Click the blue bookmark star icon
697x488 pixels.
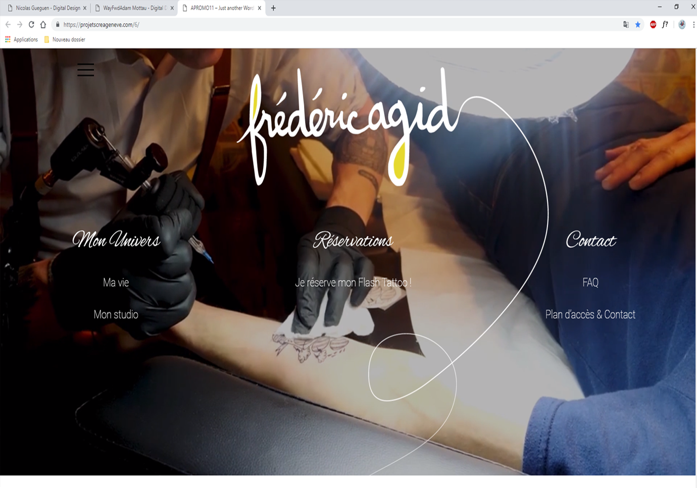[x=638, y=25]
